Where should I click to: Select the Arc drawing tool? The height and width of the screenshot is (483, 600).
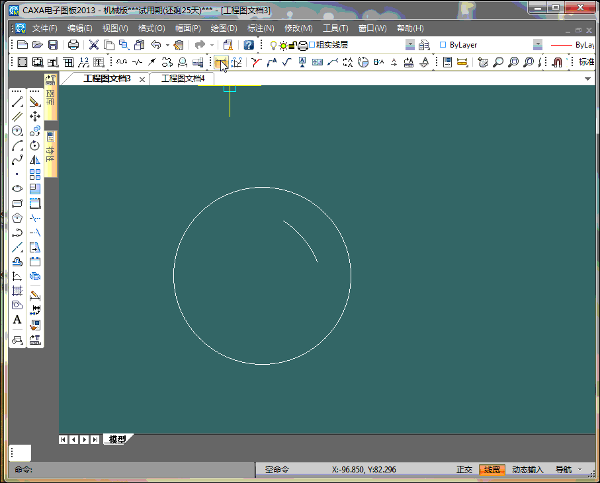click(x=17, y=145)
